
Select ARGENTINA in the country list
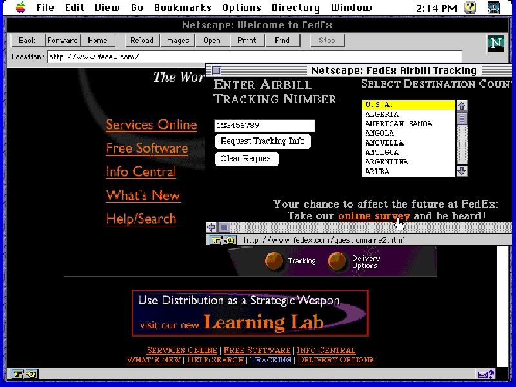(409, 162)
